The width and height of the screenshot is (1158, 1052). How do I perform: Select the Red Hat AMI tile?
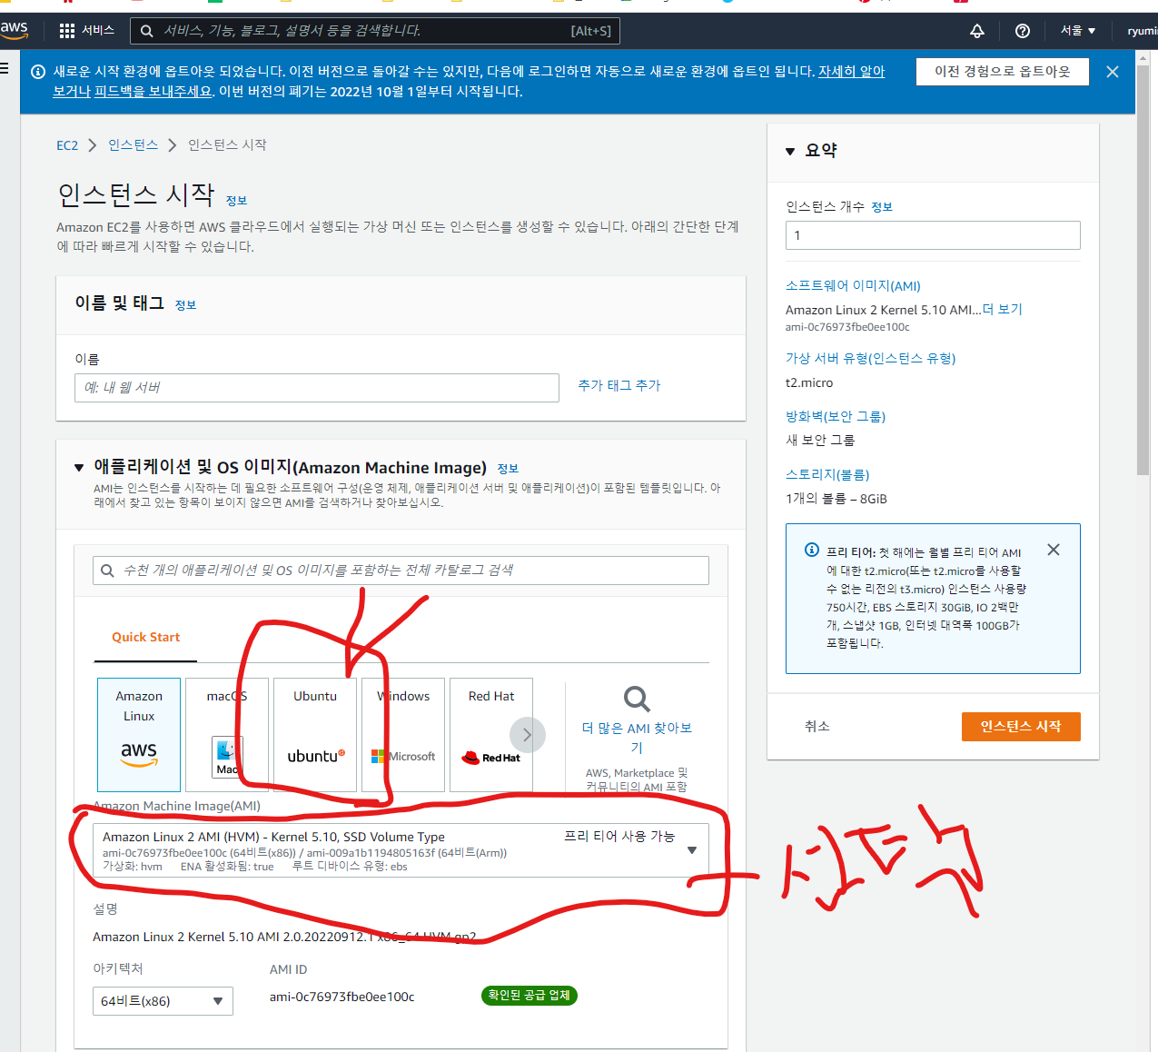[491, 735]
